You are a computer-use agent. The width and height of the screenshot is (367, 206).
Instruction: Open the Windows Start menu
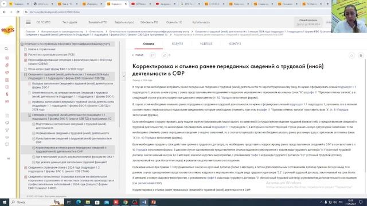(x=5, y=202)
